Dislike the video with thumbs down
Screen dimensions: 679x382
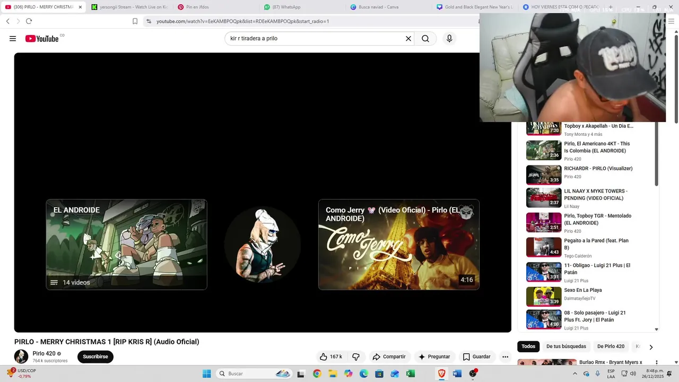click(356, 357)
